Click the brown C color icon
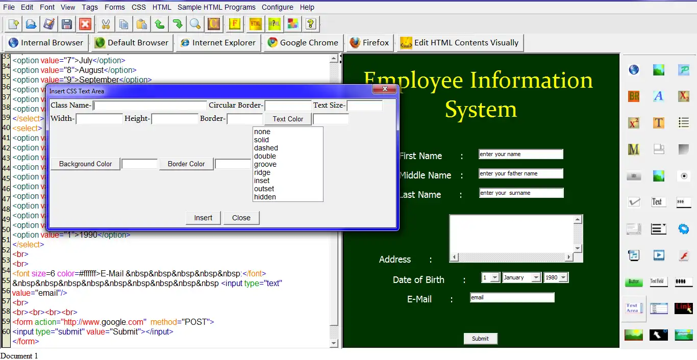Viewport: 697px width, 360px height. click(214, 24)
